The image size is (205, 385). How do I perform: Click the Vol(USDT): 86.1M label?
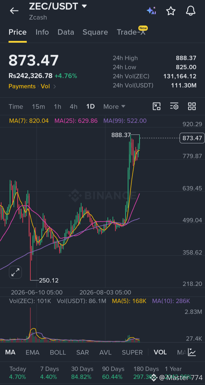click(81, 301)
